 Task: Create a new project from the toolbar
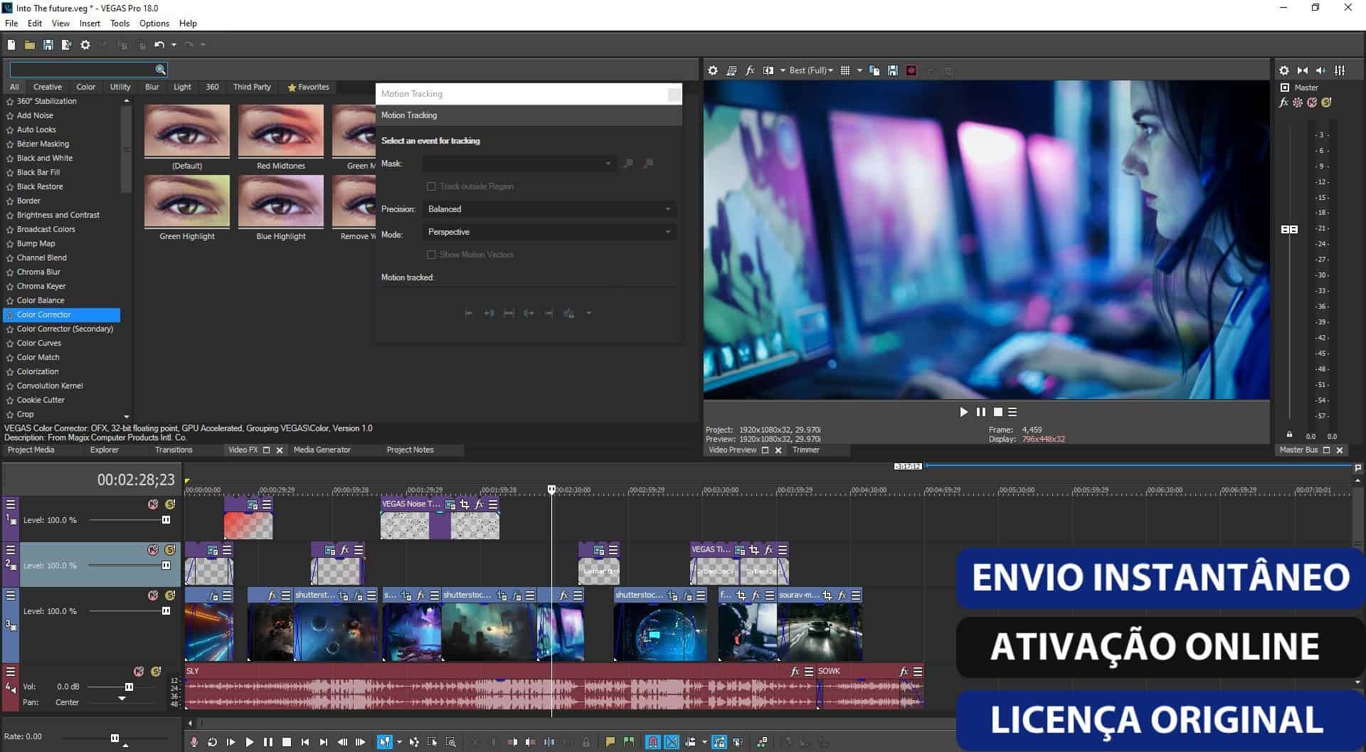pyautogui.click(x=11, y=45)
